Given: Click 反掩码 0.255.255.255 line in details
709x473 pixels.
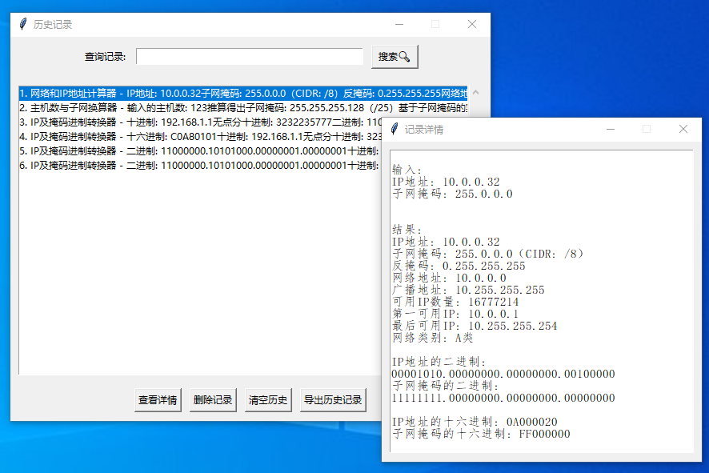Looking at the screenshot, I should point(459,266).
